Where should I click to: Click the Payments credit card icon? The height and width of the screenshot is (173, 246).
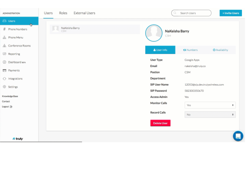pyautogui.click(x=4, y=70)
